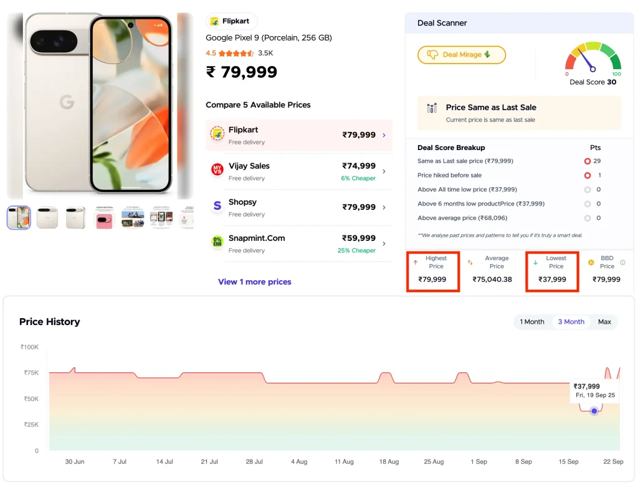Select the first product image thumbnail

coord(19,217)
